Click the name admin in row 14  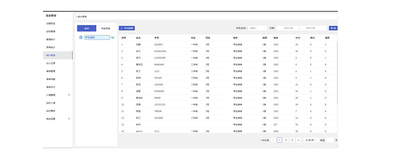point(139,131)
